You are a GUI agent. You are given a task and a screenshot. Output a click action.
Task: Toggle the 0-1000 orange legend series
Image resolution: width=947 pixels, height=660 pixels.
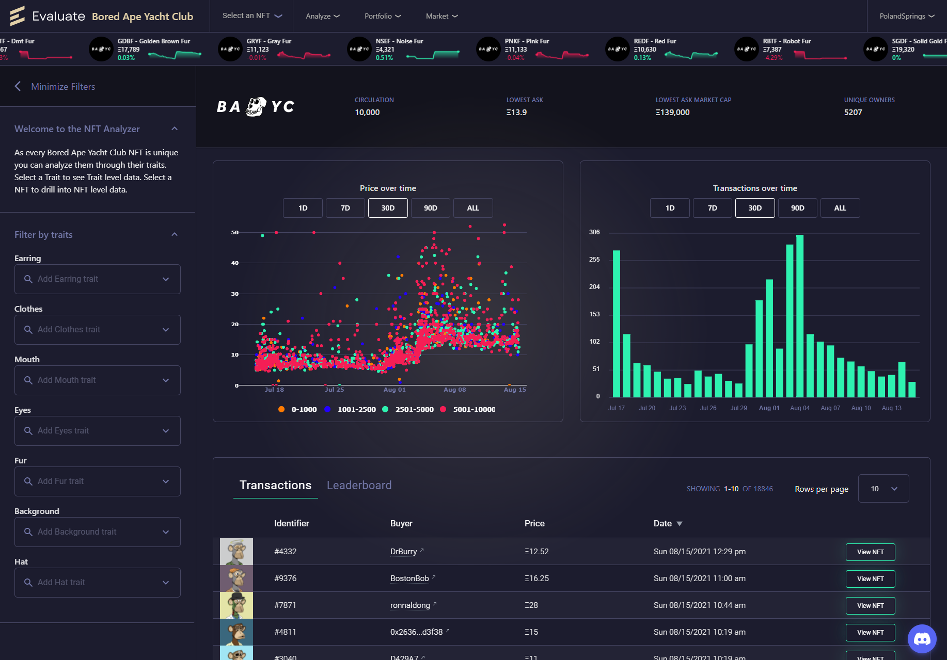[x=297, y=409]
